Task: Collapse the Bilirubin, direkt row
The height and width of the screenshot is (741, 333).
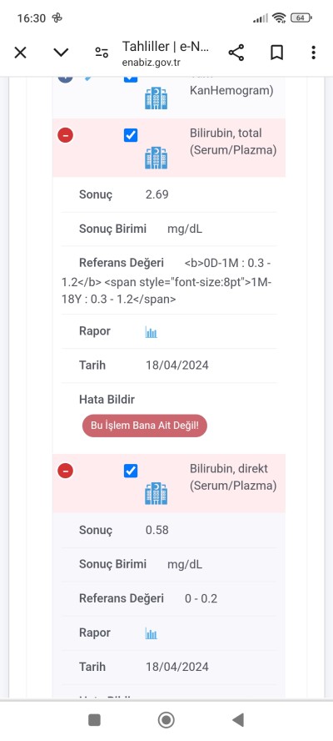Action: click(65, 471)
